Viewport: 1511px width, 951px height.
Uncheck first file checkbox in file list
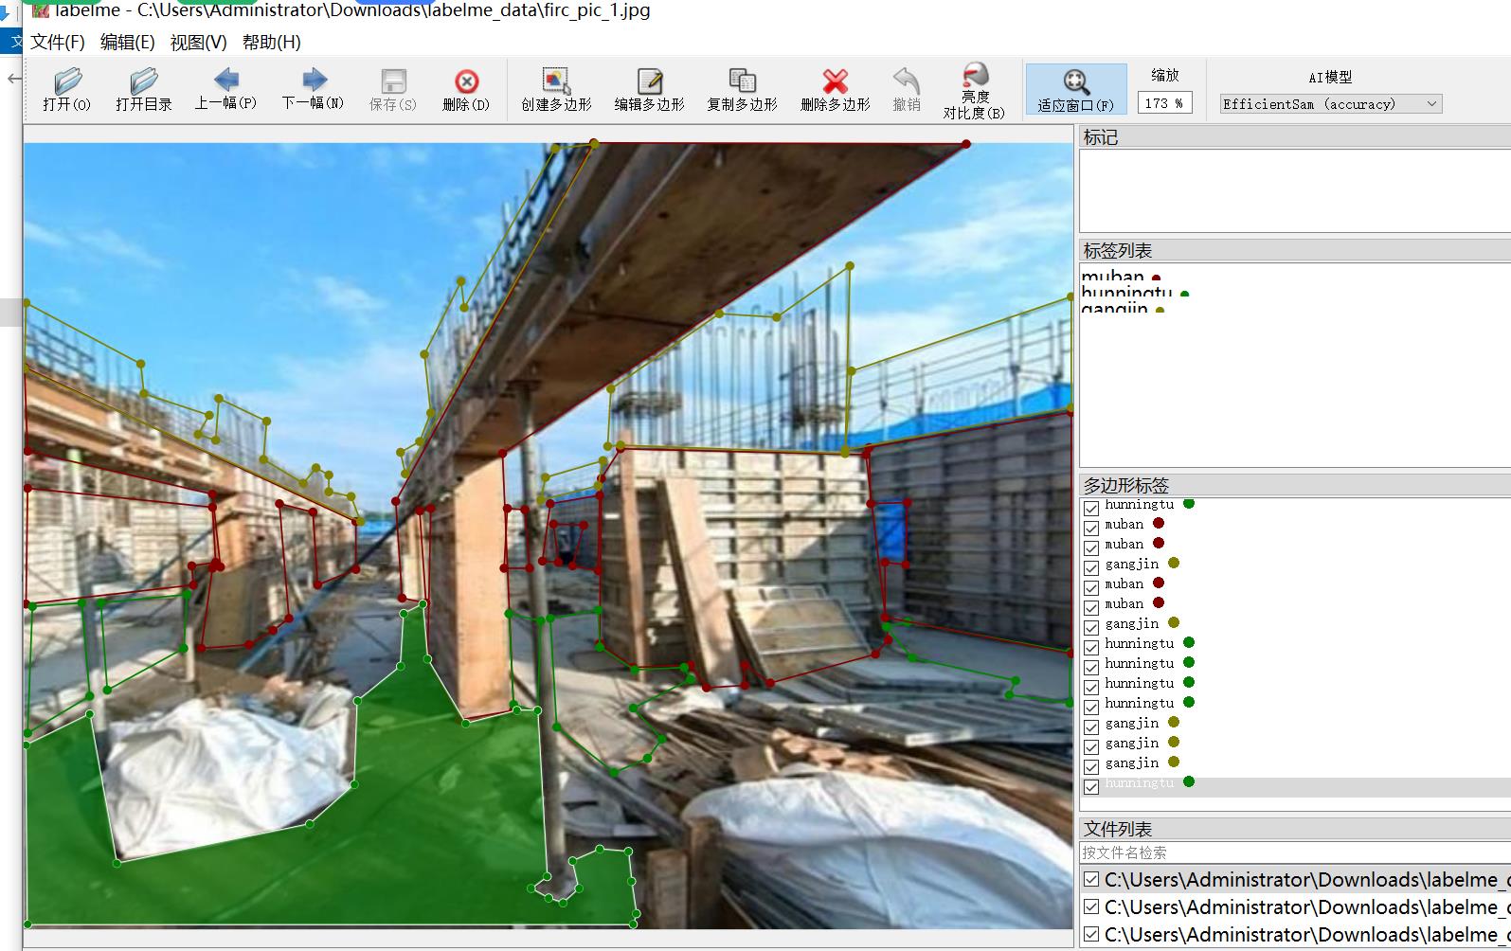pyautogui.click(x=1091, y=880)
